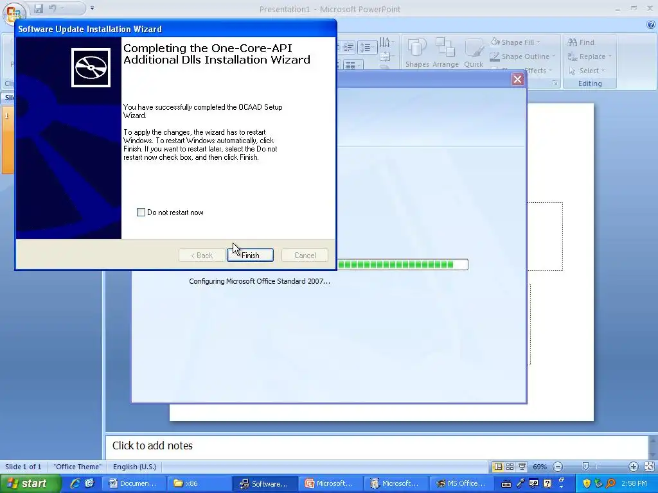
Task: Start Slide Show view icon
Action: pyautogui.click(x=522, y=467)
